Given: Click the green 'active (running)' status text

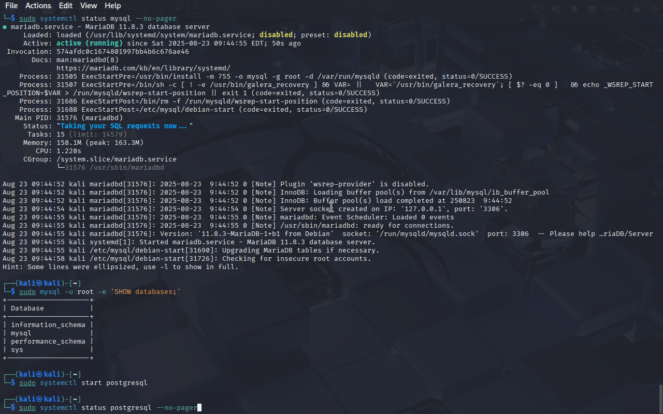Looking at the screenshot, I should (x=90, y=43).
